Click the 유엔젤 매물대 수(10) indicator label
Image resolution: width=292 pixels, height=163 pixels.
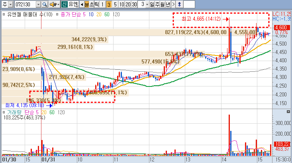click(30, 14)
